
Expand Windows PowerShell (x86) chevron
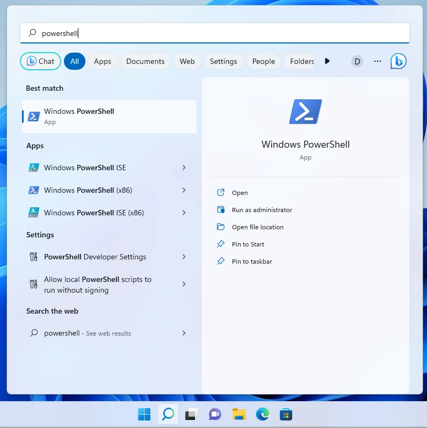(x=184, y=190)
